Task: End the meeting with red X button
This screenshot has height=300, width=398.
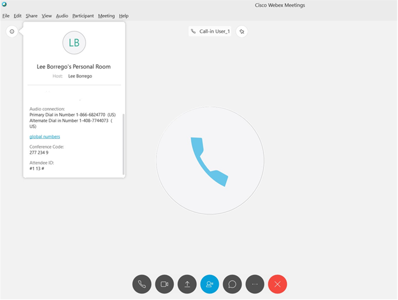Action: tap(278, 284)
